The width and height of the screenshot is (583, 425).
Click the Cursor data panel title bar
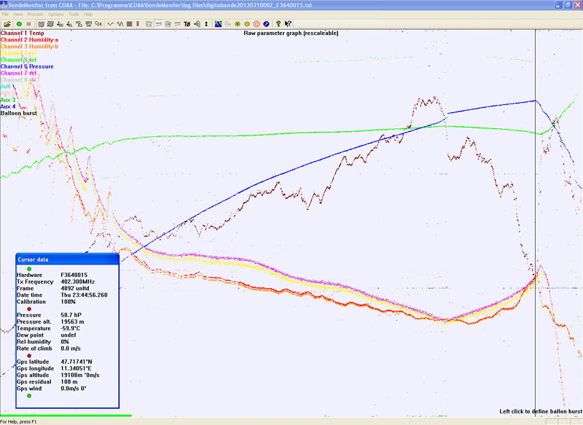[x=67, y=260]
